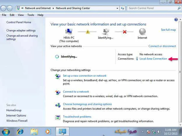
Task: Open the recent pages dropdown arrow
Action: point(14,8)
